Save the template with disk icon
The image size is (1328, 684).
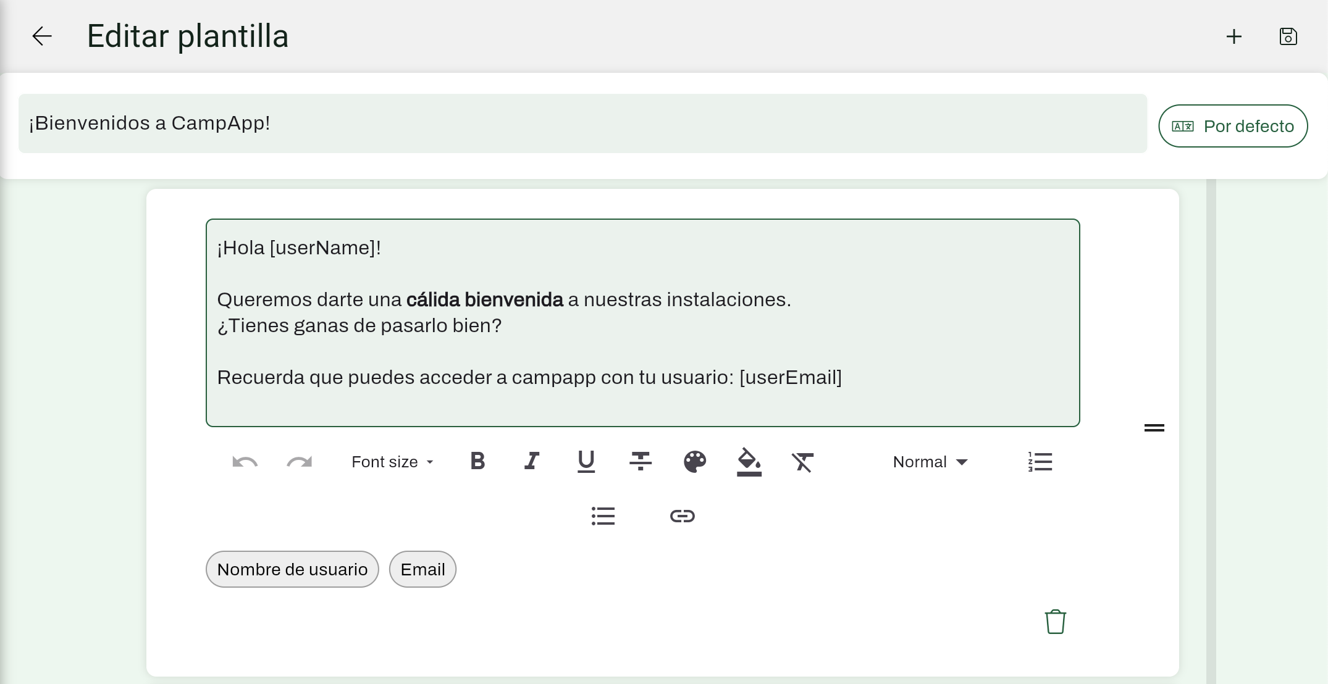pos(1288,36)
